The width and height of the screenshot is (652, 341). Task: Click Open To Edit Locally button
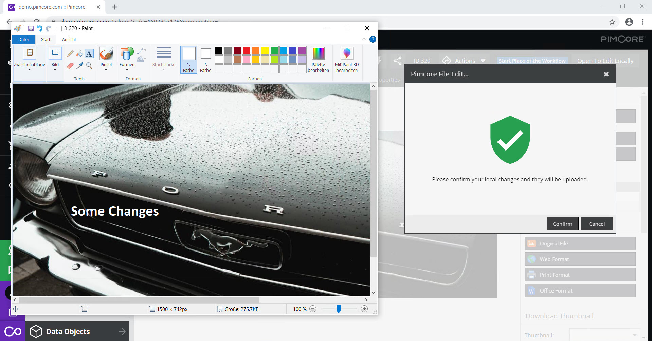pos(605,61)
